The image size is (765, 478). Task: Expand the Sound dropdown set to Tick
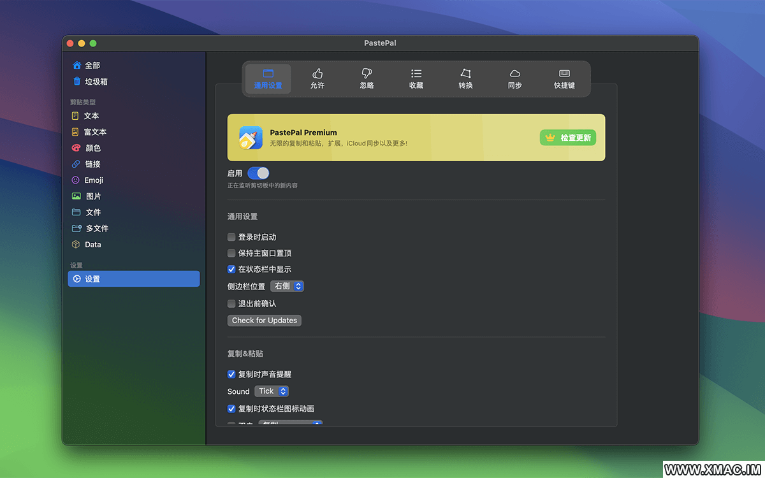click(x=272, y=391)
